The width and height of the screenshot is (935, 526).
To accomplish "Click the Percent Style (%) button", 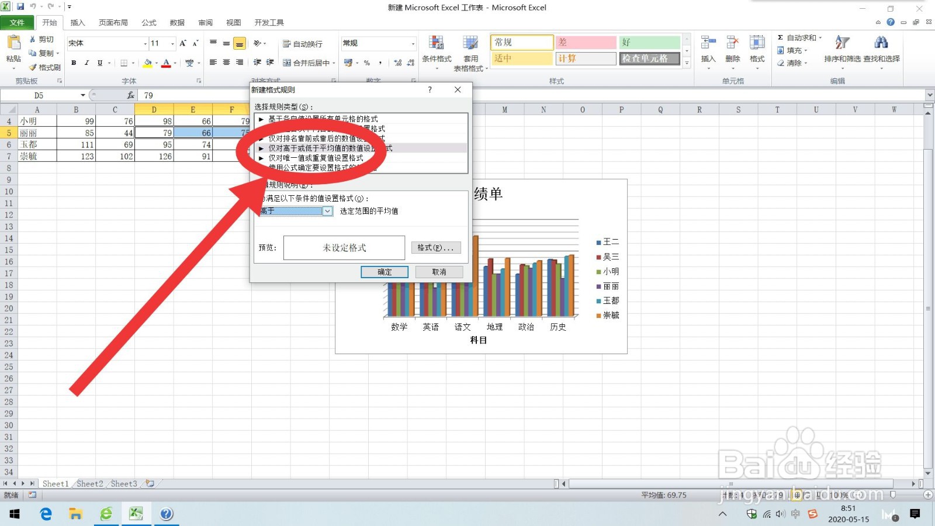I will pyautogui.click(x=367, y=63).
